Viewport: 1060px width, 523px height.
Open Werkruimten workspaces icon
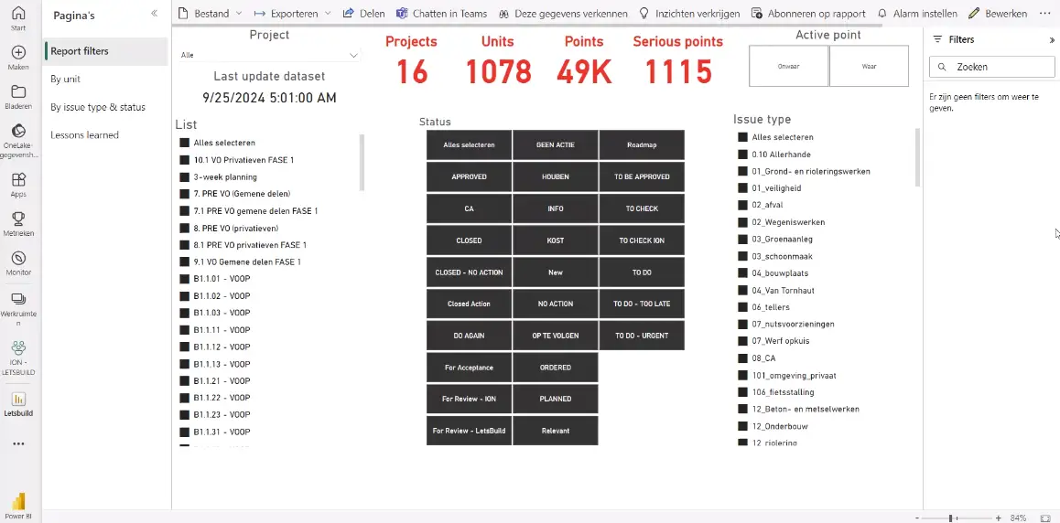click(x=18, y=299)
